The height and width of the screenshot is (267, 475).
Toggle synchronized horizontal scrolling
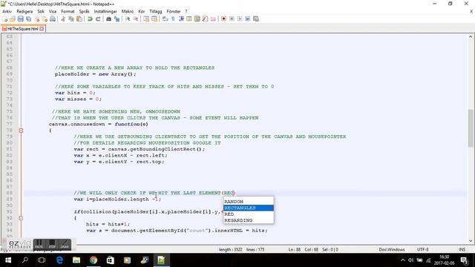click(154, 19)
